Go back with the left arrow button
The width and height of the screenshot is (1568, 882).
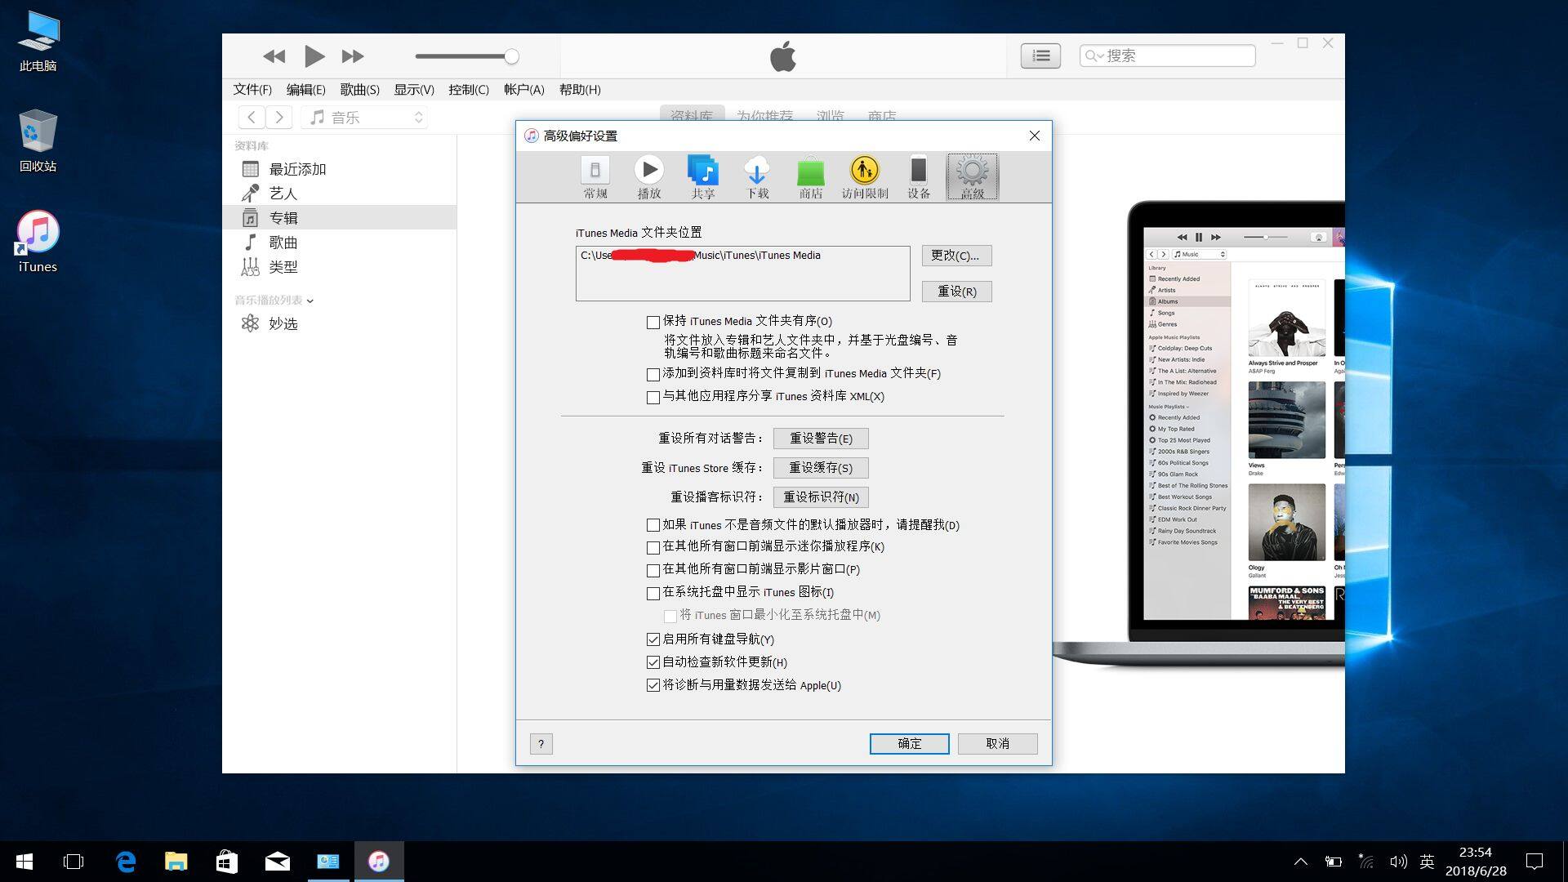pos(252,118)
